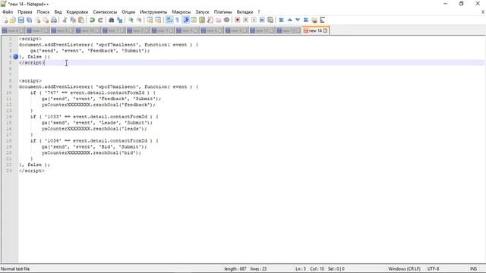486x273 pixels.
Task: Save the current document
Action: point(21,20)
